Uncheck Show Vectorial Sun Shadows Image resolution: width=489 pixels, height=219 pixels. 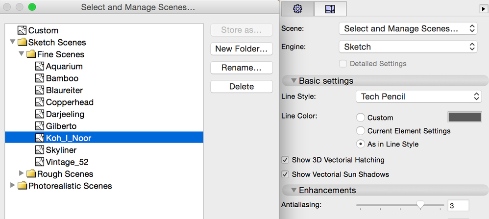click(x=285, y=174)
